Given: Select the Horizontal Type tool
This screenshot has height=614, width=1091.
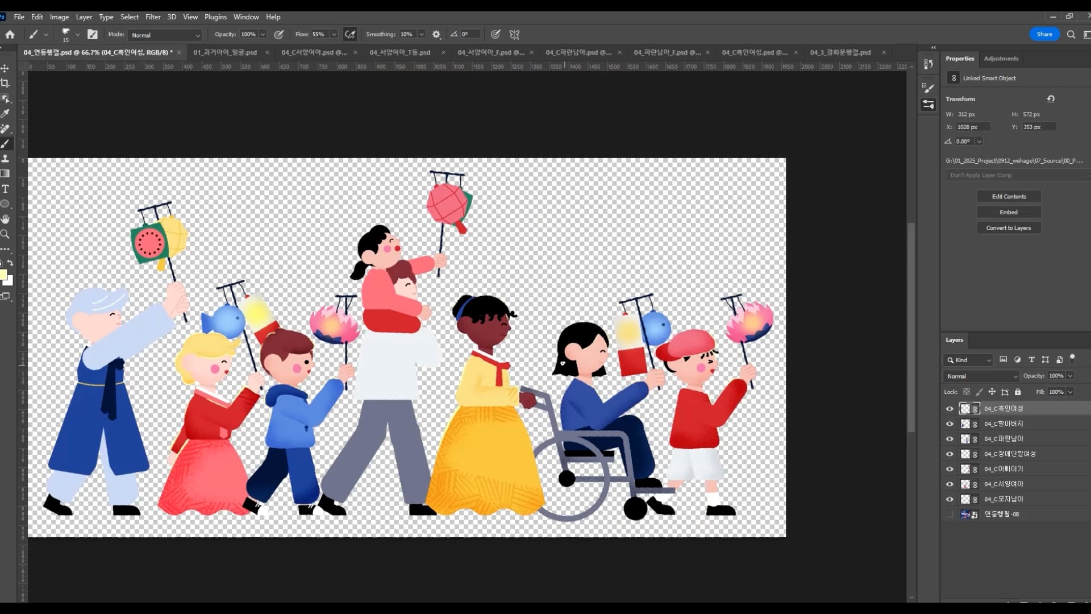Looking at the screenshot, I should [x=5, y=189].
